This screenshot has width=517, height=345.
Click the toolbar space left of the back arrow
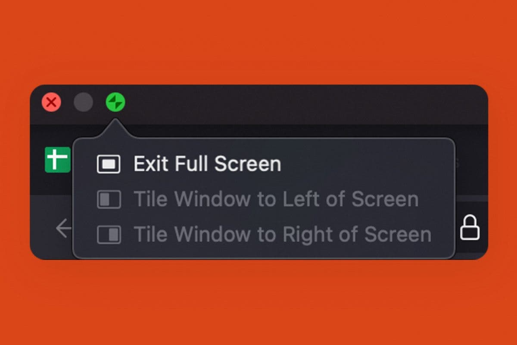[x=42, y=228]
